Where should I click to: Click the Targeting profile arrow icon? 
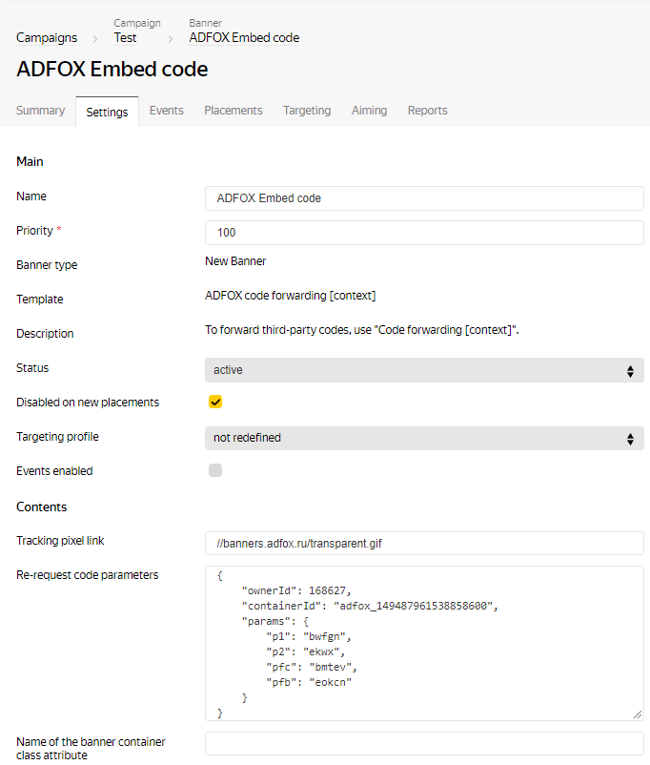click(x=630, y=439)
